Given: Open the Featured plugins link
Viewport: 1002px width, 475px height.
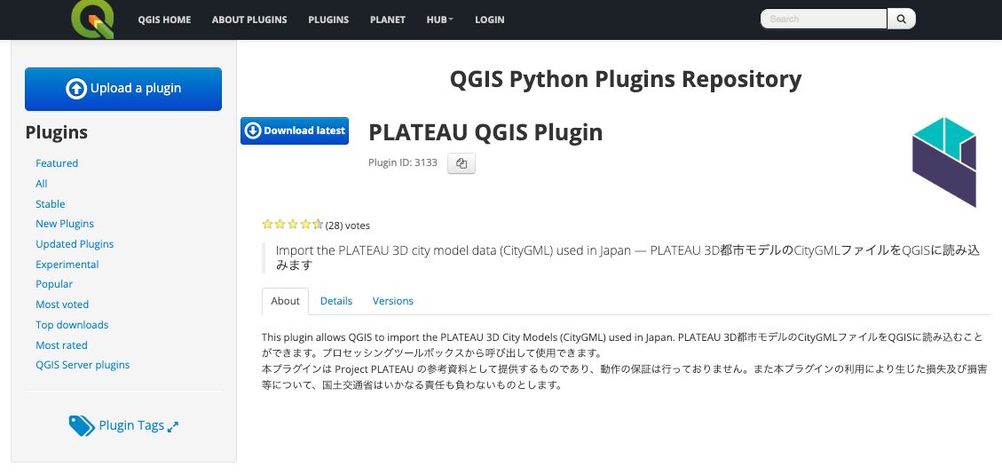Looking at the screenshot, I should coord(57,163).
